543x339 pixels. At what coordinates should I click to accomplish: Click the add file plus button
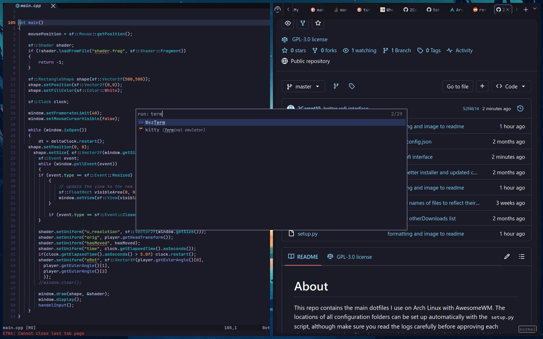[x=482, y=86]
